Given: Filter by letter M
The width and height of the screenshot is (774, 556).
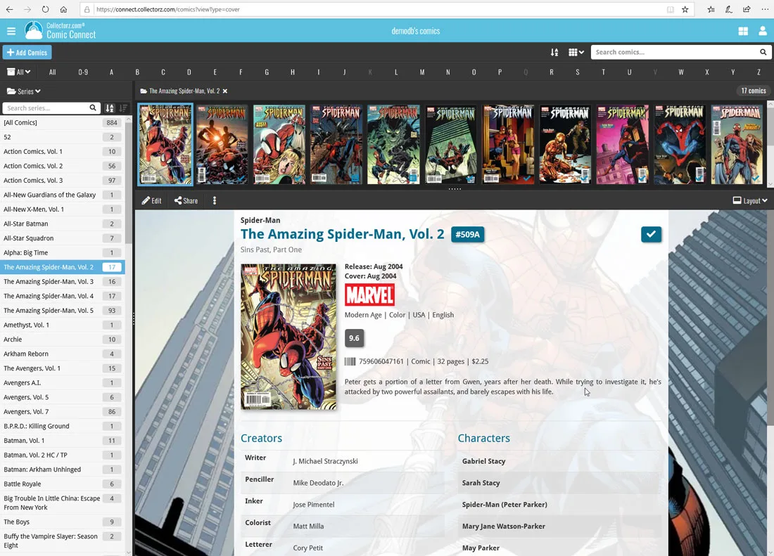Looking at the screenshot, I should 422,72.
